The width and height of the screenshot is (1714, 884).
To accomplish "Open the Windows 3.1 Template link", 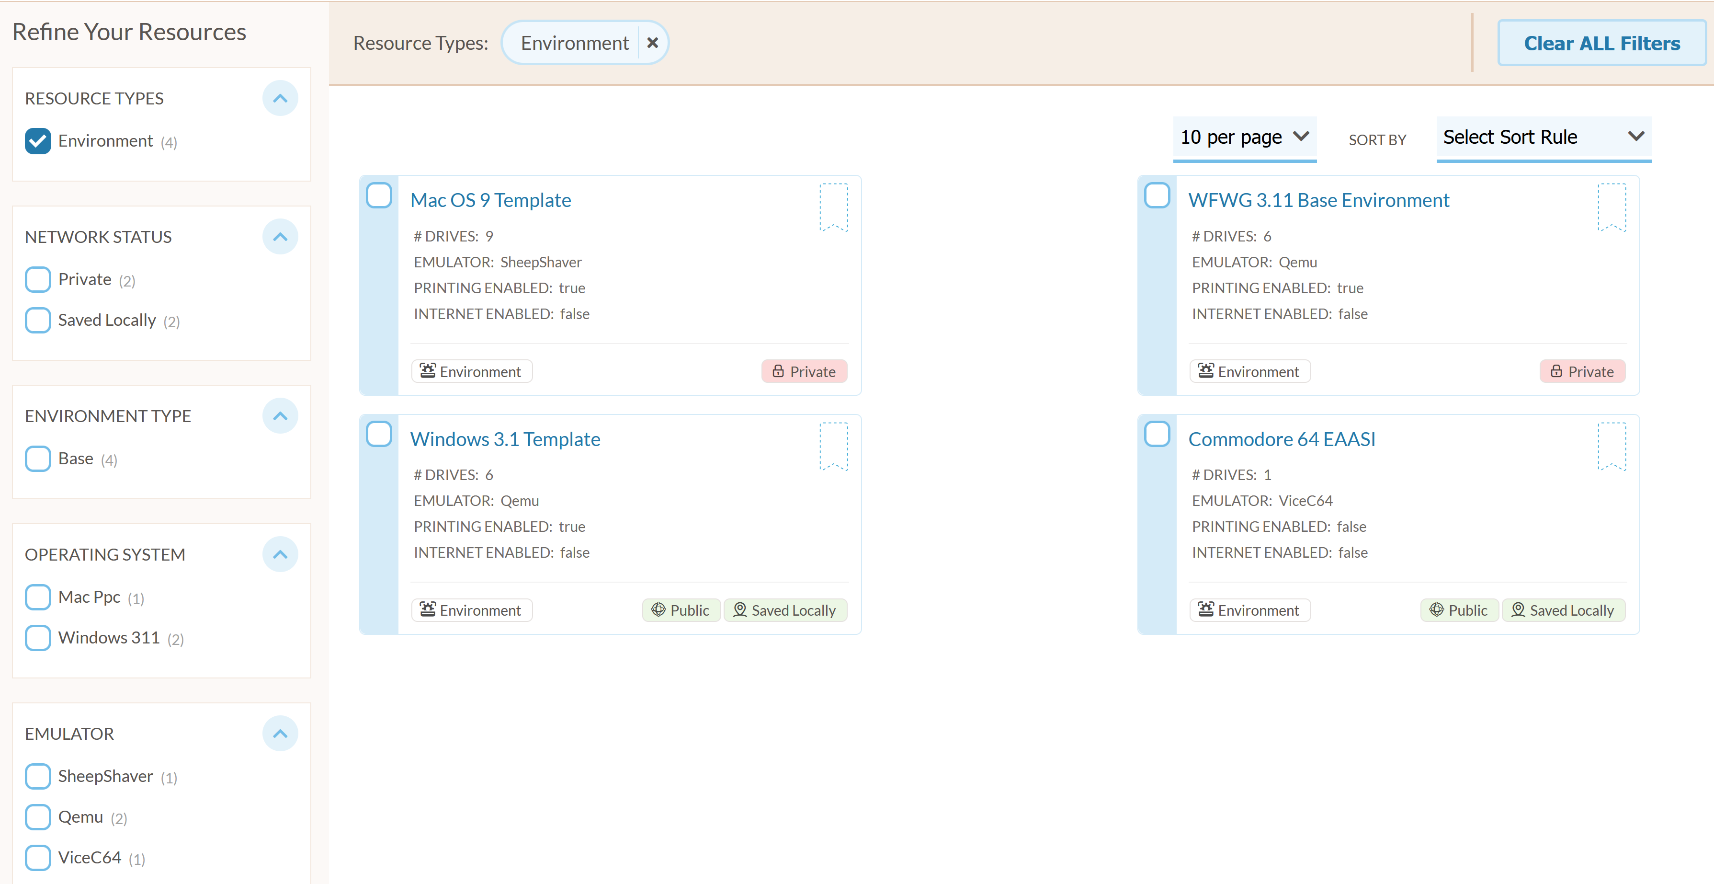I will click(505, 439).
